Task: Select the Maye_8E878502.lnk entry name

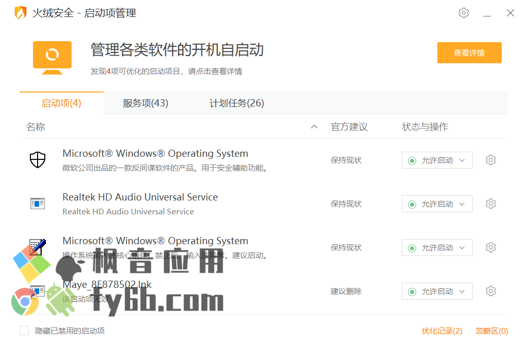Action: 107,284
